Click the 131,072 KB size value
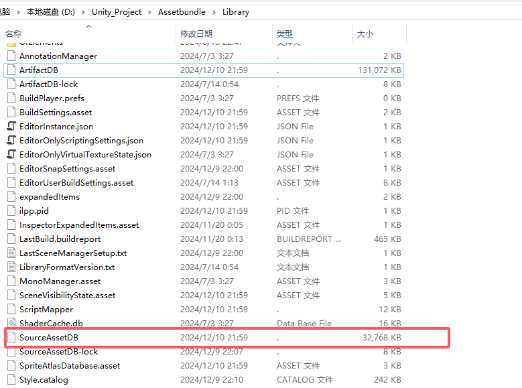 click(379, 70)
